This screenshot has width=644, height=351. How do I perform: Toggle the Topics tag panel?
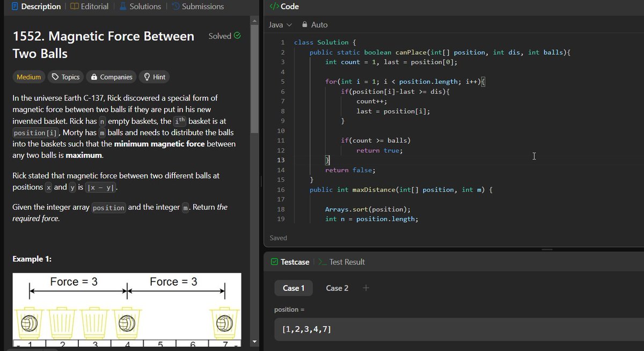click(65, 77)
